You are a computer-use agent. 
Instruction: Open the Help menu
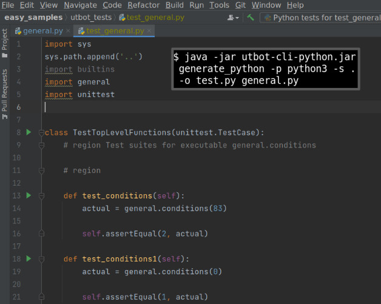point(295,5)
